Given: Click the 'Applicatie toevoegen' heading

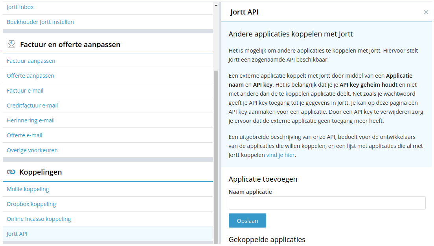Looking at the screenshot, I should pos(263,179).
